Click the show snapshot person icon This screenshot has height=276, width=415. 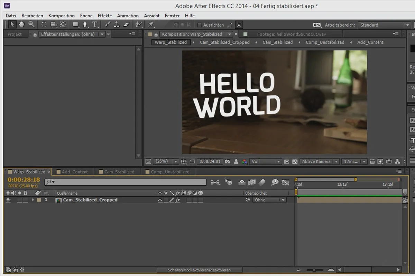click(x=236, y=161)
